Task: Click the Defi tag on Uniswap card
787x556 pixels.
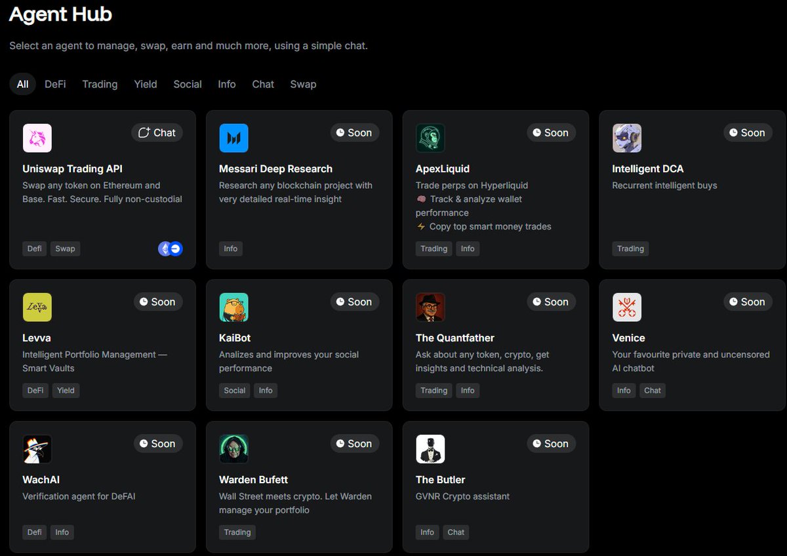Action: tap(35, 248)
